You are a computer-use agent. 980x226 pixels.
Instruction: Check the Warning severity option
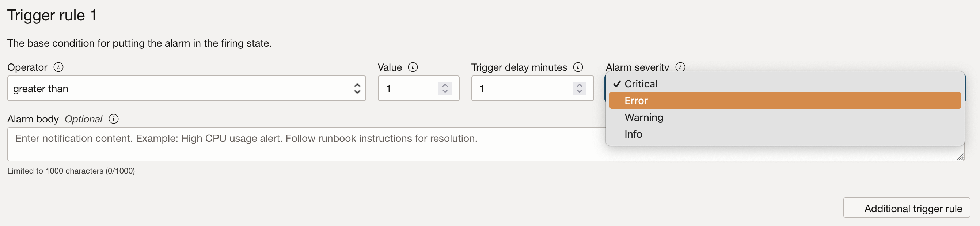pyautogui.click(x=644, y=117)
